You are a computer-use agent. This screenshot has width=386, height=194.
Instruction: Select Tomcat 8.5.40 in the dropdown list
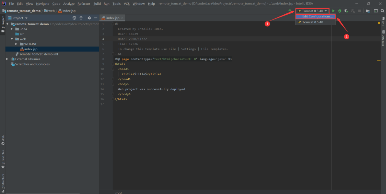pyautogui.click(x=315, y=22)
